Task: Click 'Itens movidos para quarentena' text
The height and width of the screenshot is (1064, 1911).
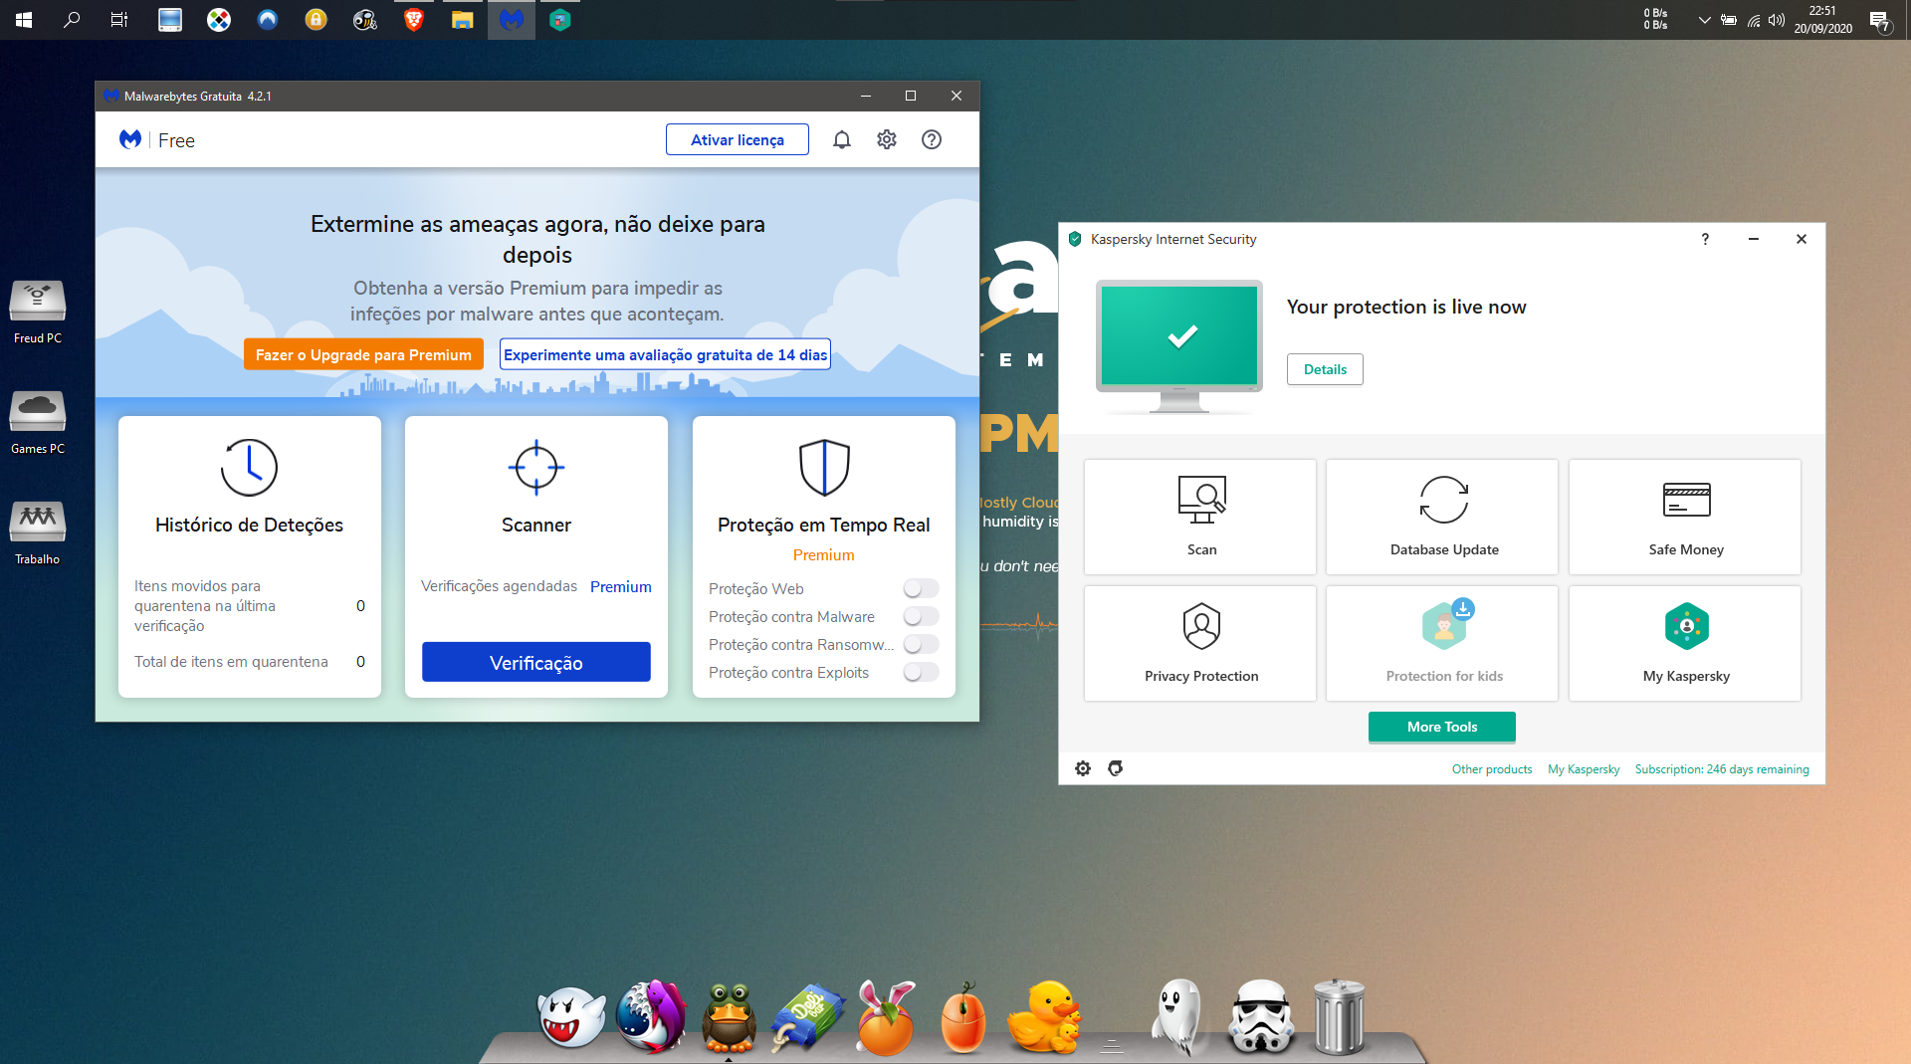Action: click(x=204, y=606)
